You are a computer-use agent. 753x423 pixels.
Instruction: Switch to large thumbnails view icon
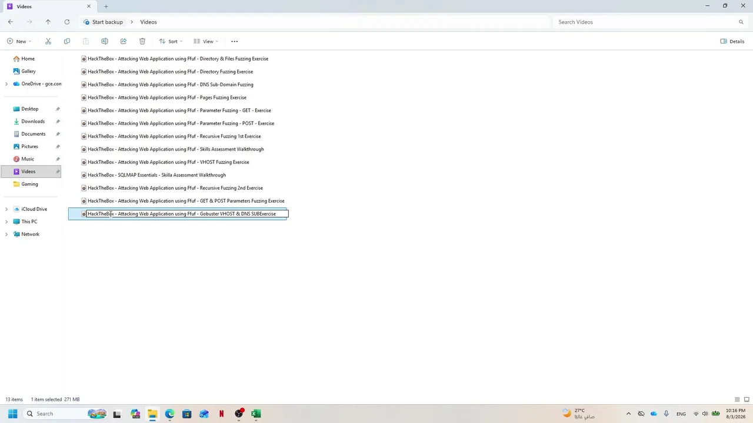coord(747,399)
